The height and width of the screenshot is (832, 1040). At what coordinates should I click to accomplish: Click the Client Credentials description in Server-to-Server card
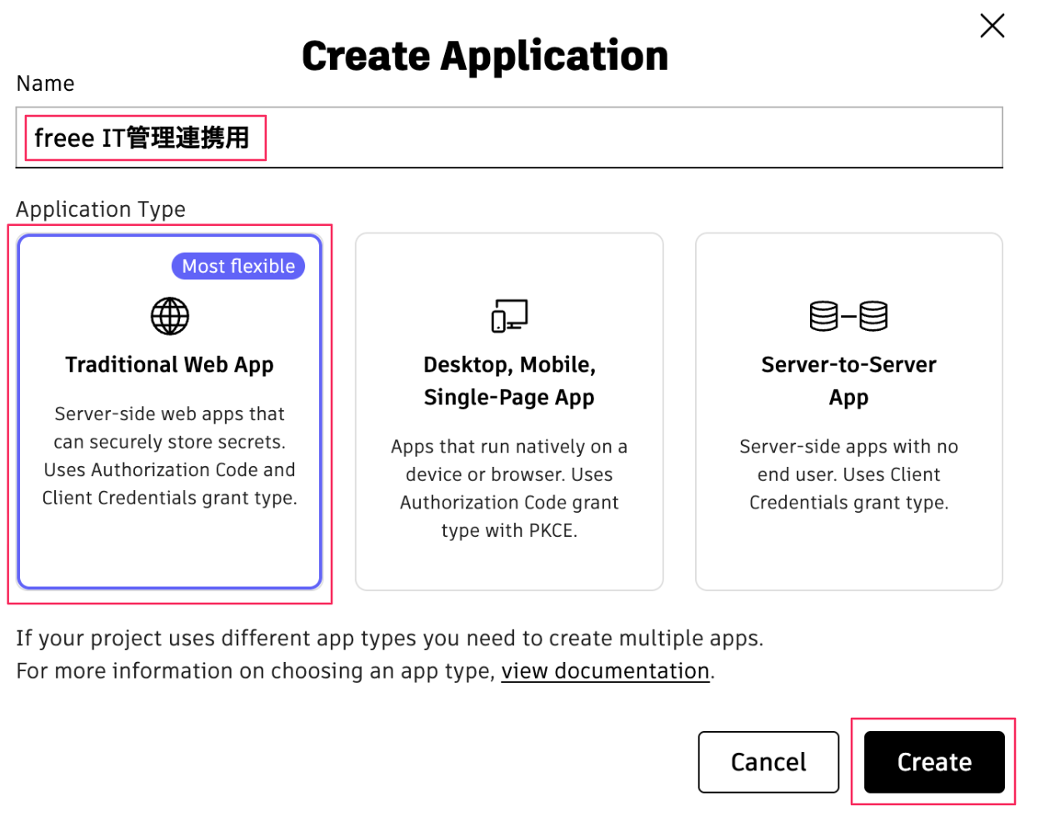(848, 474)
